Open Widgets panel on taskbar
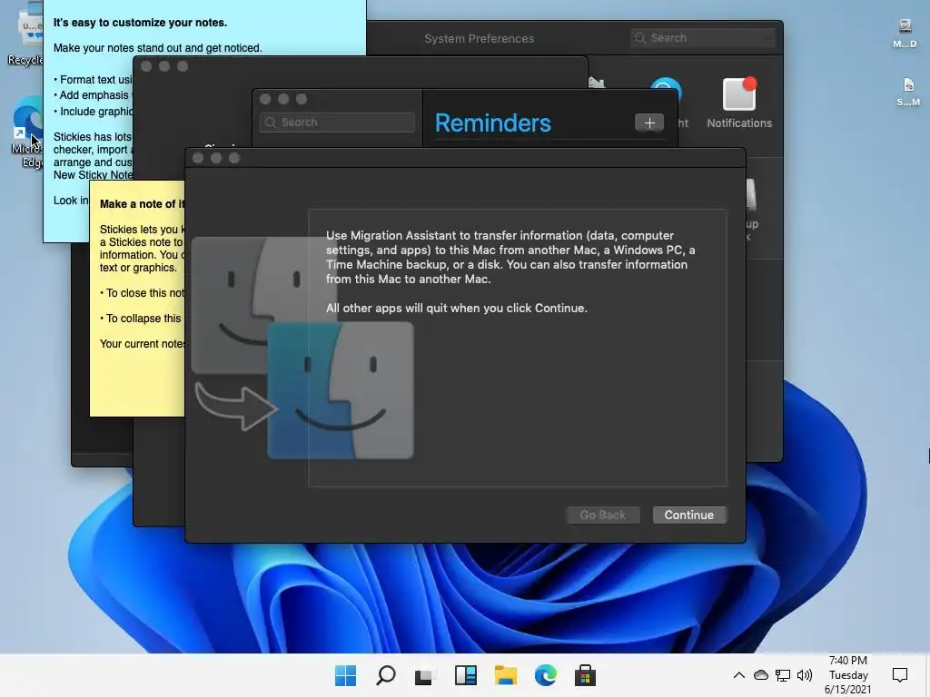The image size is (930, 697). [x=466, y=675]
